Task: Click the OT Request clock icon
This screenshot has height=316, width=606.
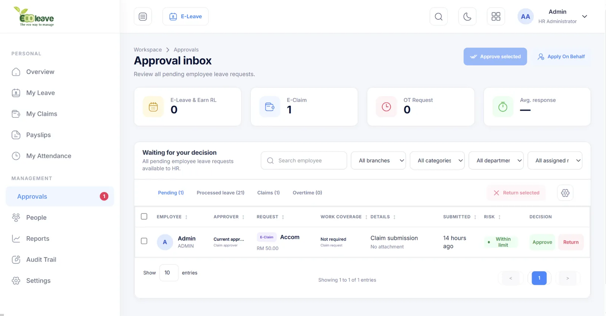Action: [386, 107]
